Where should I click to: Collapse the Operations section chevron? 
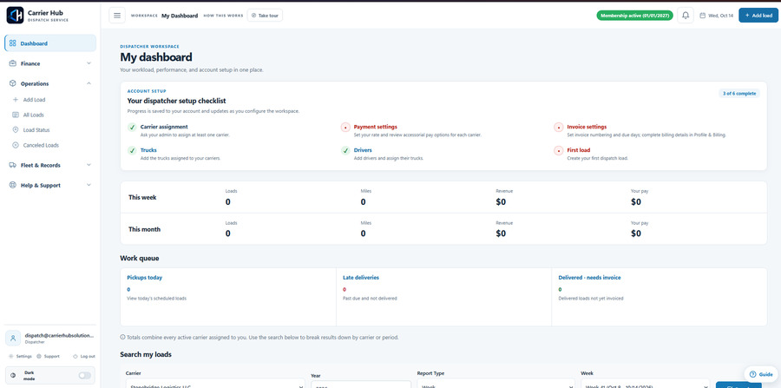click(x=89, y=83)
